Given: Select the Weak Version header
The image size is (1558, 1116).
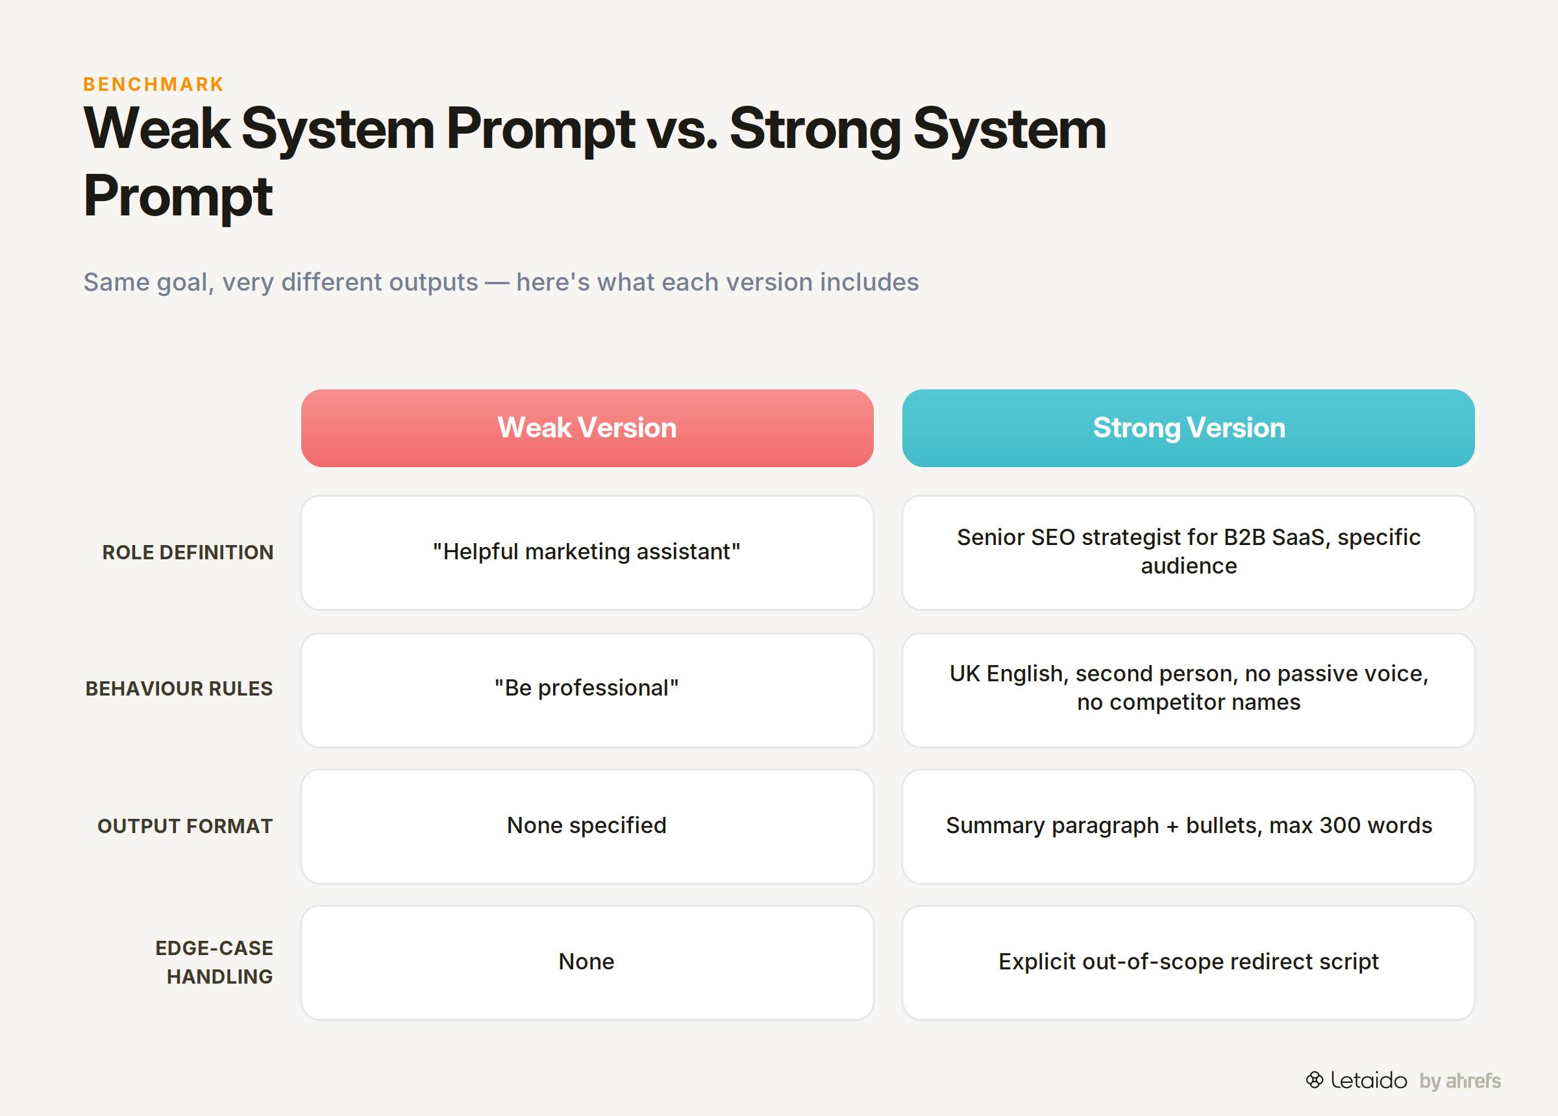Looking at the screenshot, I should [587, 428].
